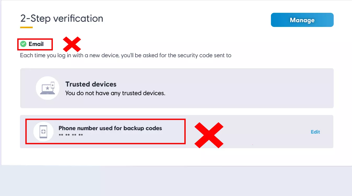Open the Edit link for phone number
This screenshot has width=352, height=196.
pyautogui.click(x=315, y=132)
